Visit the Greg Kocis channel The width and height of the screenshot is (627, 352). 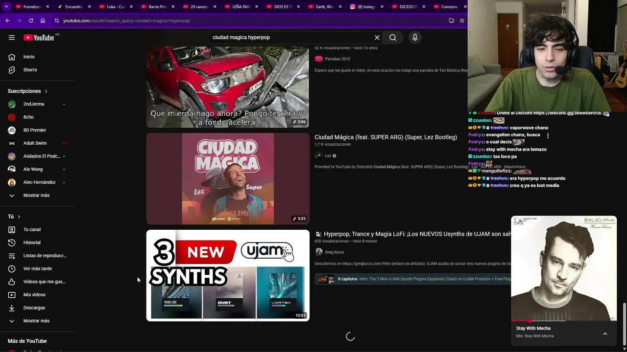pos(335,252)
